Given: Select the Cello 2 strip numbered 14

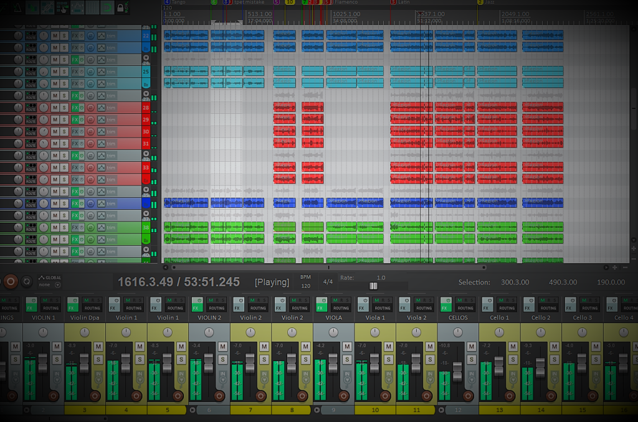Looking at the screenshot, I should pyautogui.click(x=540, y=410).
